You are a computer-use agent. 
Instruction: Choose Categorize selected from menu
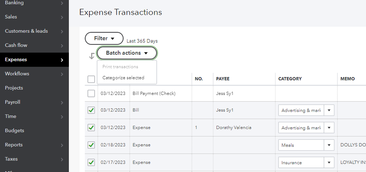pos(123,78)
